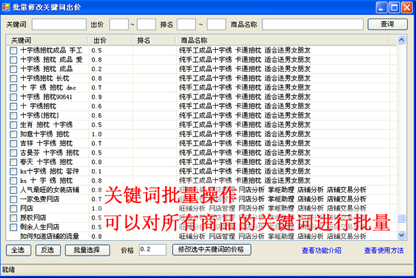Screen dimensions: 416x278
Task: Invert the selection with 反选 button
Action: click(x=49, y=250)
